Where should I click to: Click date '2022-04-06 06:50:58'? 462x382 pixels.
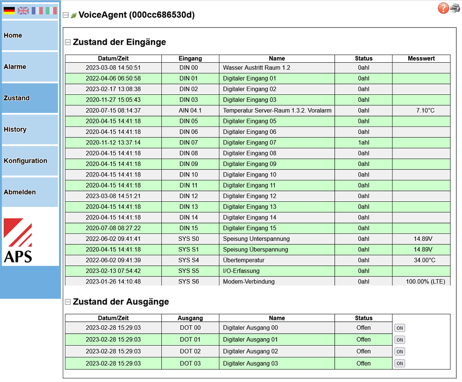(x=113, y=79)
